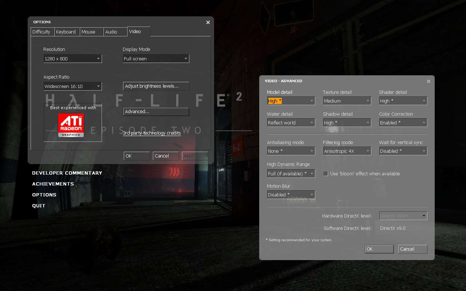Switch to the Mouse tab

click(91, 32)
